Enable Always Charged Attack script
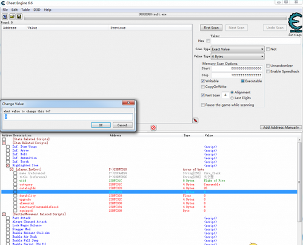Screen dimensions: 303x245 pos(8,222)
